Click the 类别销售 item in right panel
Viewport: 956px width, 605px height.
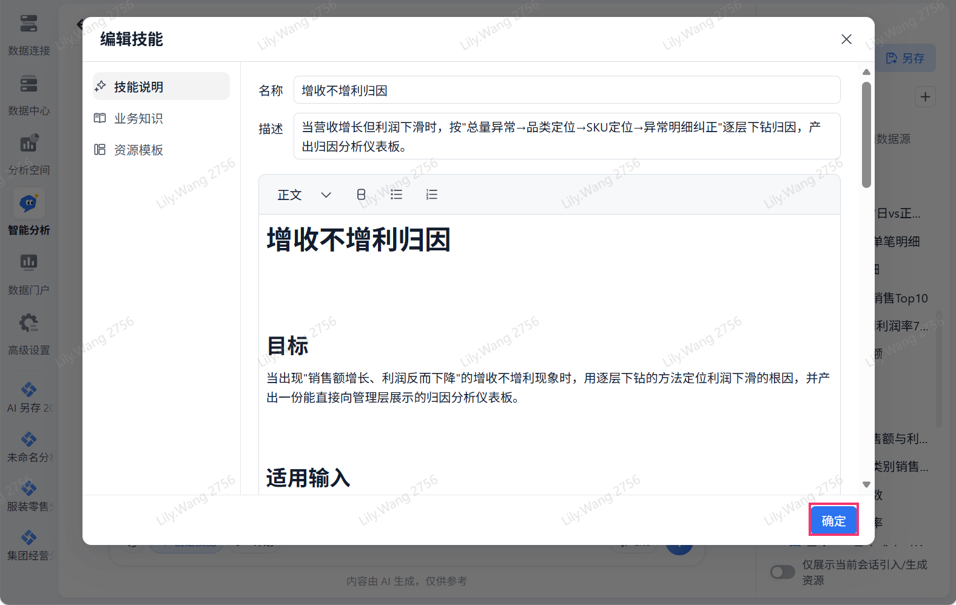(901, 466)
